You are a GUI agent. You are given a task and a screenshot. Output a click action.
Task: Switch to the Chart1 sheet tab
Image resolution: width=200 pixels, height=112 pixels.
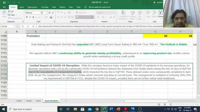pos(38,101)
